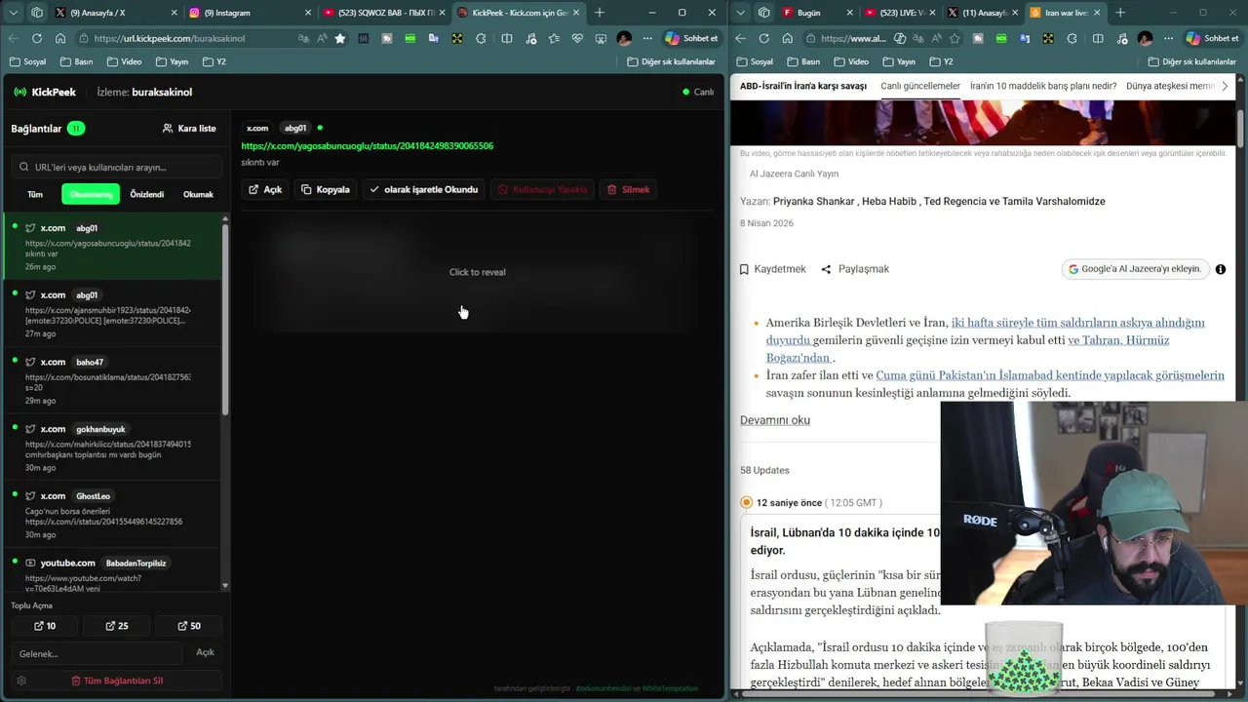Expand article with Devamını oku

(775, 420)
